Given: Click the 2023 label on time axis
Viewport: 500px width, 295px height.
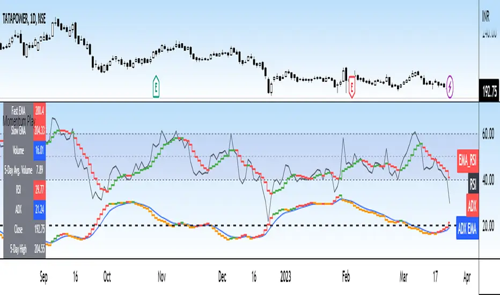Looking at the screenshot, I should (285, 277).
